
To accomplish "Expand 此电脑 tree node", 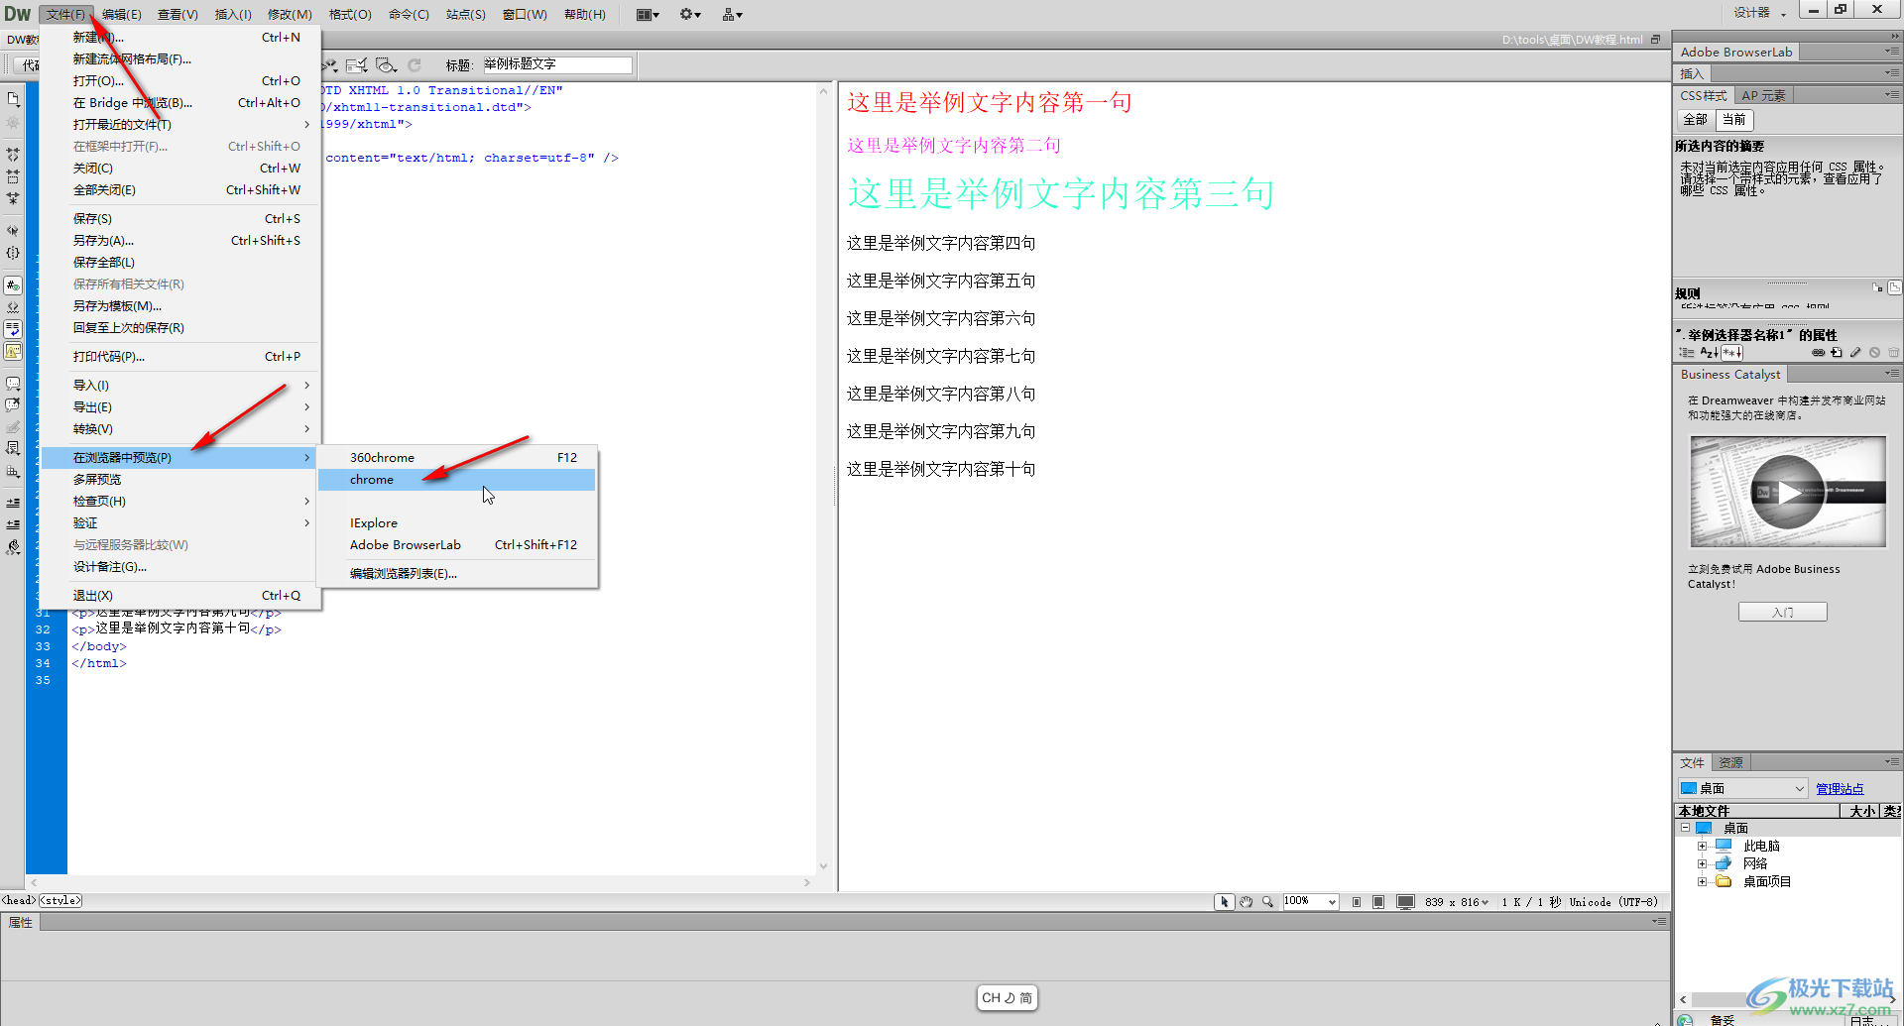I will tap(1702, 847).
